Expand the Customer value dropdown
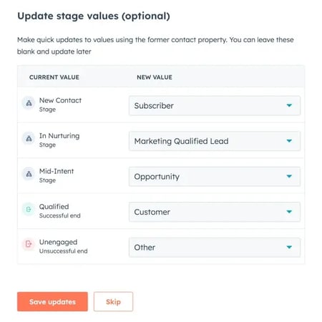This screenshot has height=322, width=322. 215,212
